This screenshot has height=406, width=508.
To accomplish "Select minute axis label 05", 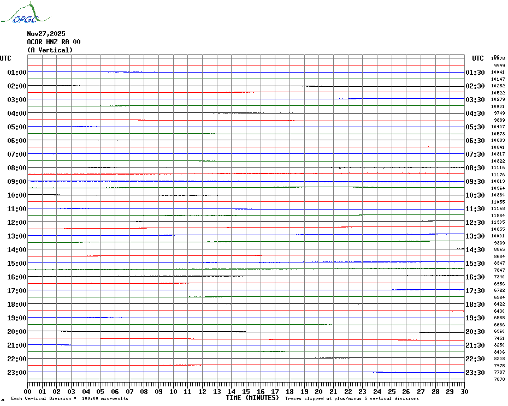I will click(x=101, y=392).
